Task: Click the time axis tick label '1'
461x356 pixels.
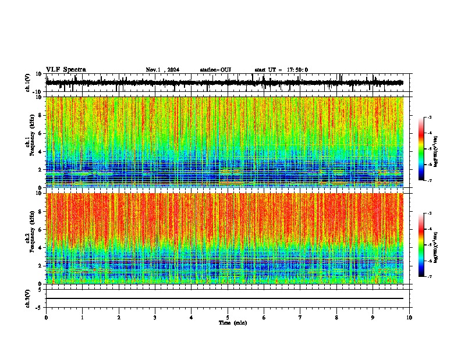Action: click(x=82, y=318)
